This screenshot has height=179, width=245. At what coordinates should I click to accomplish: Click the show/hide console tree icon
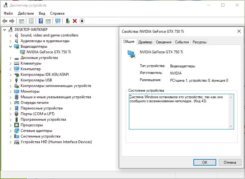22,21
